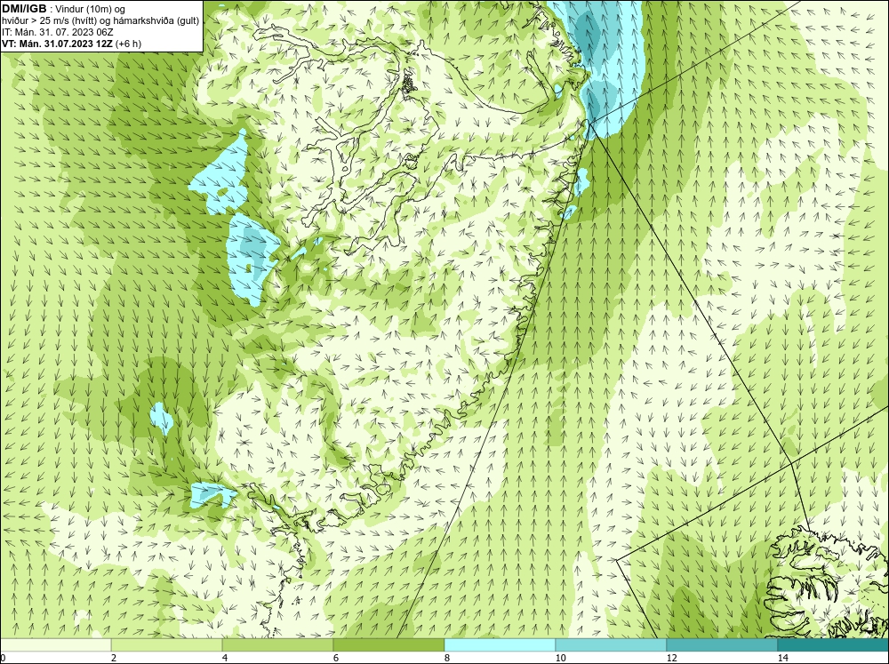This screenshot has width=889, height=664.
Task: Click the 6–8 m/s dark green legend swatch
Action: pyautogui.click(x=389, y=645)
